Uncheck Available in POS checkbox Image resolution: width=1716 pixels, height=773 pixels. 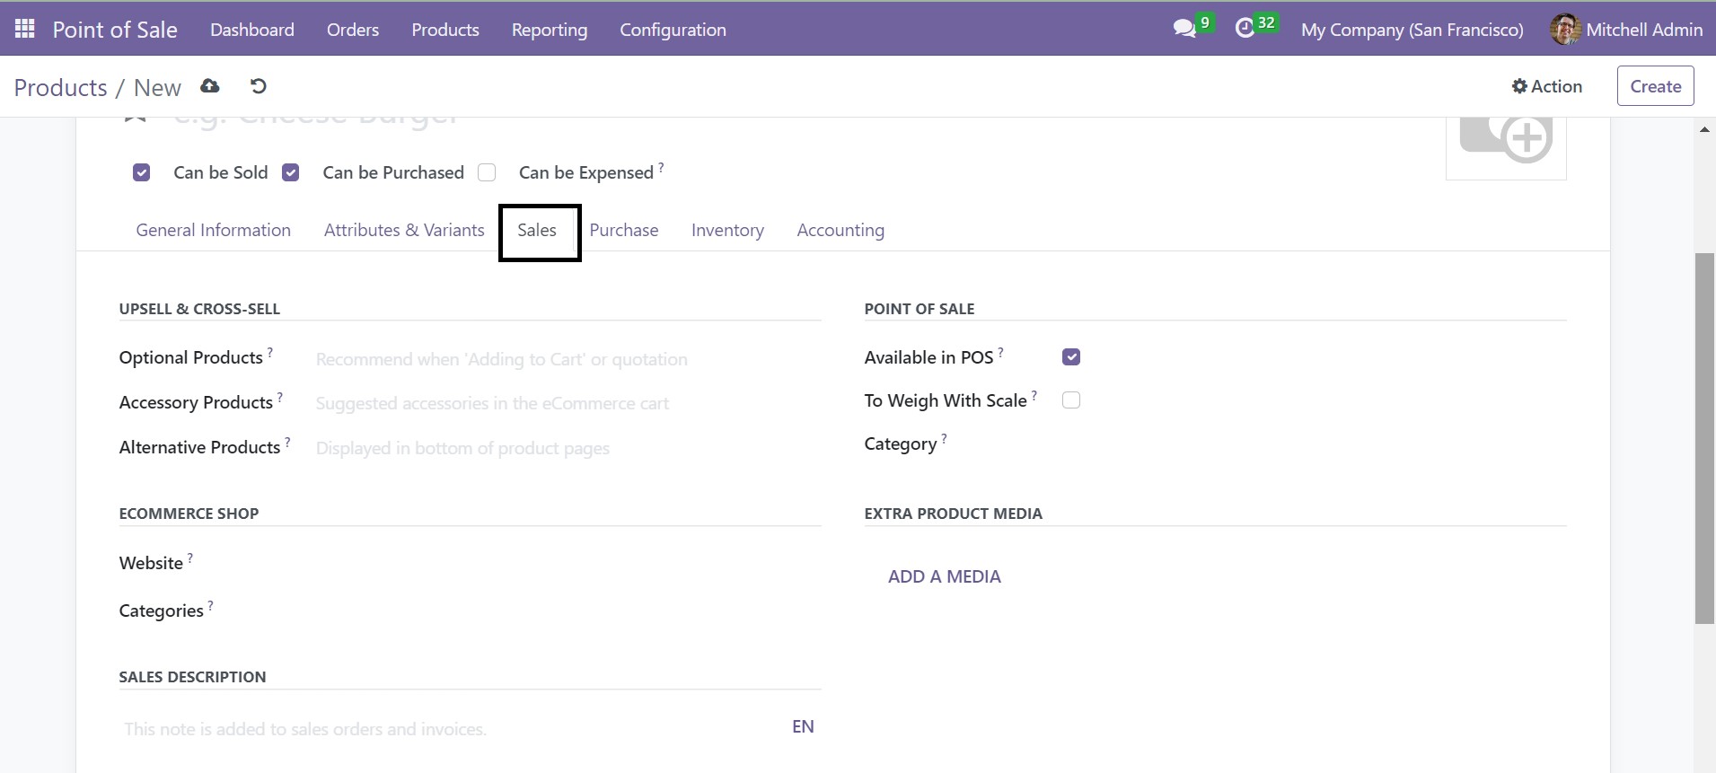(1071, 357)
